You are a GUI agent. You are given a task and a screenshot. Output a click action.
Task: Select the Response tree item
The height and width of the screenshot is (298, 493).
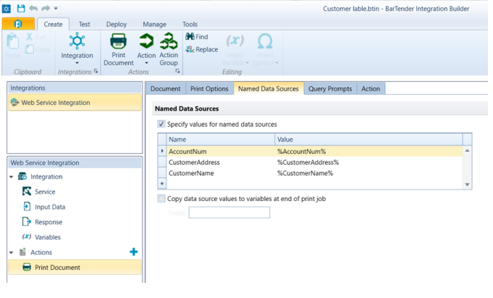point(49,222)
